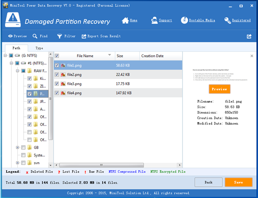Sort by the Creation Date column header
The height and width of the screenshot is (198, 258).
tap(161, 56)
